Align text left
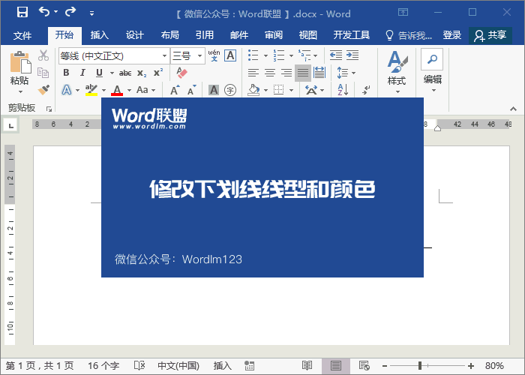 pyautogui.click(x=253, y=73)
